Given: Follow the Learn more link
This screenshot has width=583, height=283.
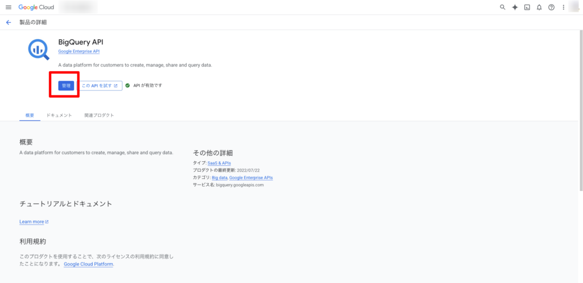Looking at the screenshot, I should [34, 222].
